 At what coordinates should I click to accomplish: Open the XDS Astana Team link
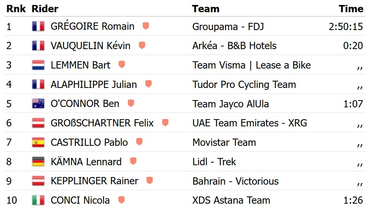(x=231, y=200)
